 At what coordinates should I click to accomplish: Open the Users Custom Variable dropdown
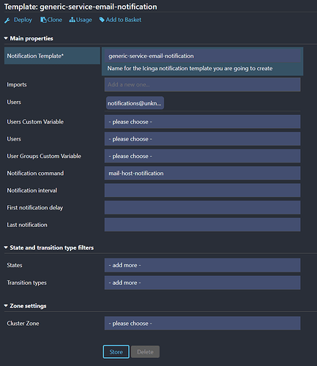click(x=202, y=122)
